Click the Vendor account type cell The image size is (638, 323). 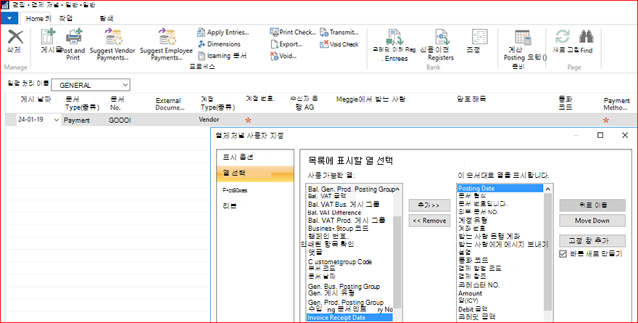tap(209, 120)
